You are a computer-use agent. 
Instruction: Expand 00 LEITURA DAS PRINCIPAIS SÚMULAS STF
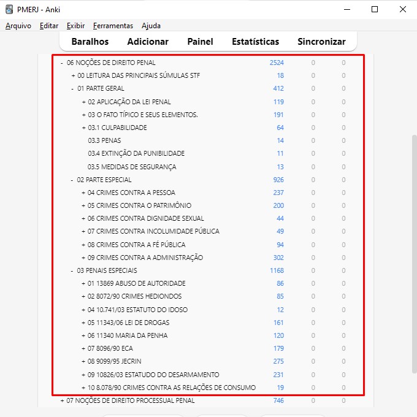point(73,76)
